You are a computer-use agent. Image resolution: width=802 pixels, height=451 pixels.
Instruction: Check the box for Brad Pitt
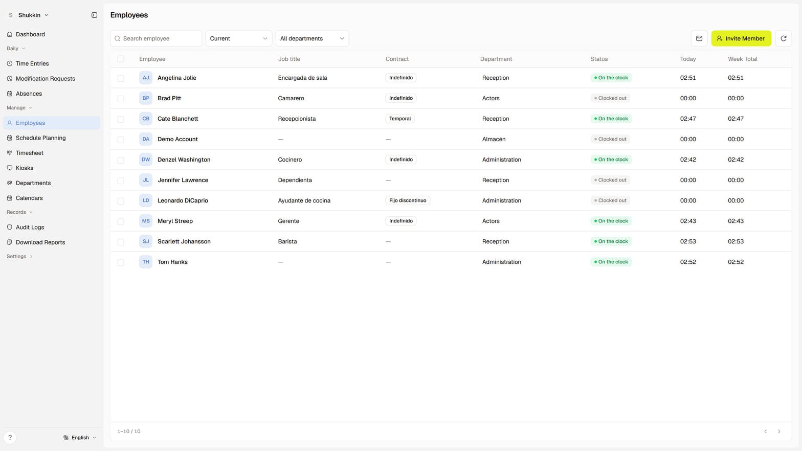point(121,99)
